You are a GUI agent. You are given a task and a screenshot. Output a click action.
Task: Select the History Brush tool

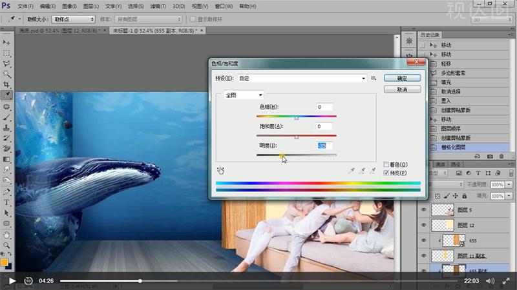6,139
